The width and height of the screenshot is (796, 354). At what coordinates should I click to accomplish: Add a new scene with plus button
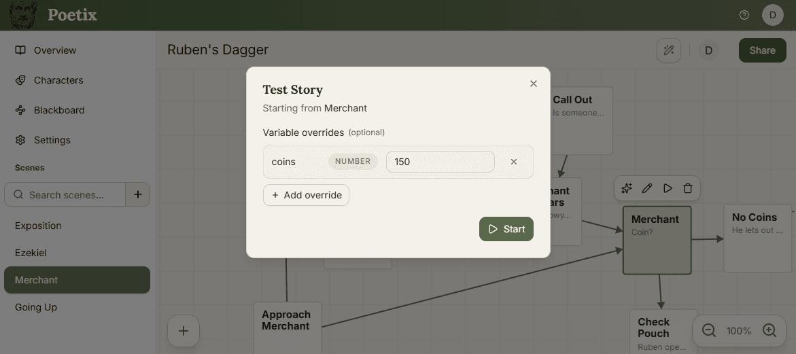click(x=137, y=195)
